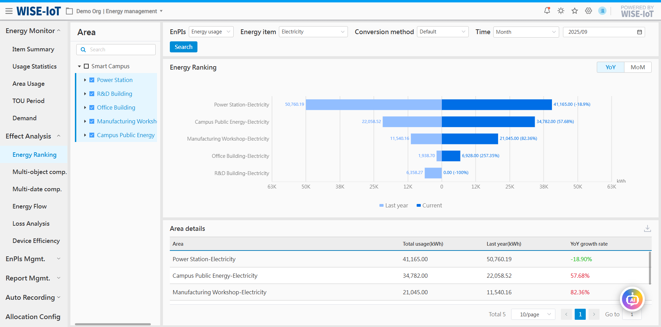This screenshot has height=327, width=661.
Task: Open settings via gear icon
Action: click(x=589, y=11)
